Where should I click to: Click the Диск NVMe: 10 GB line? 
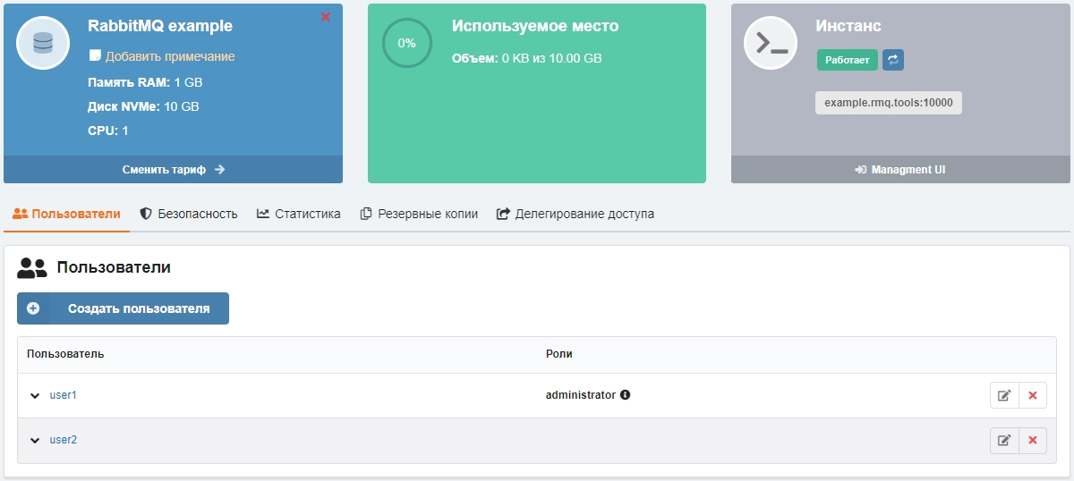tap(143, 106)
